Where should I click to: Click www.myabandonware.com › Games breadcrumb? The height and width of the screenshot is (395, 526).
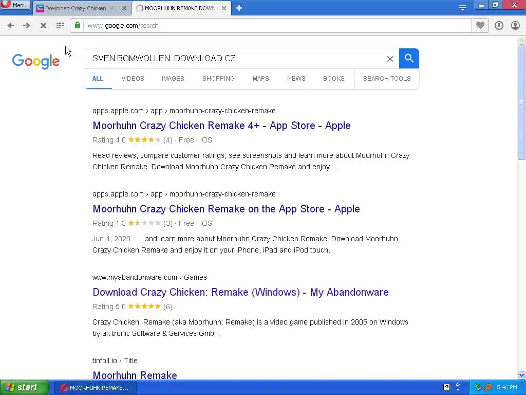(x=149, y=277)
